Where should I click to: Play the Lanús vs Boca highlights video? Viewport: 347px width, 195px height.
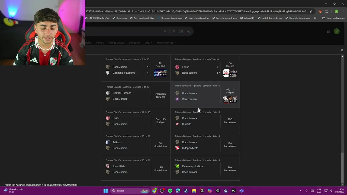coord(230,73)
